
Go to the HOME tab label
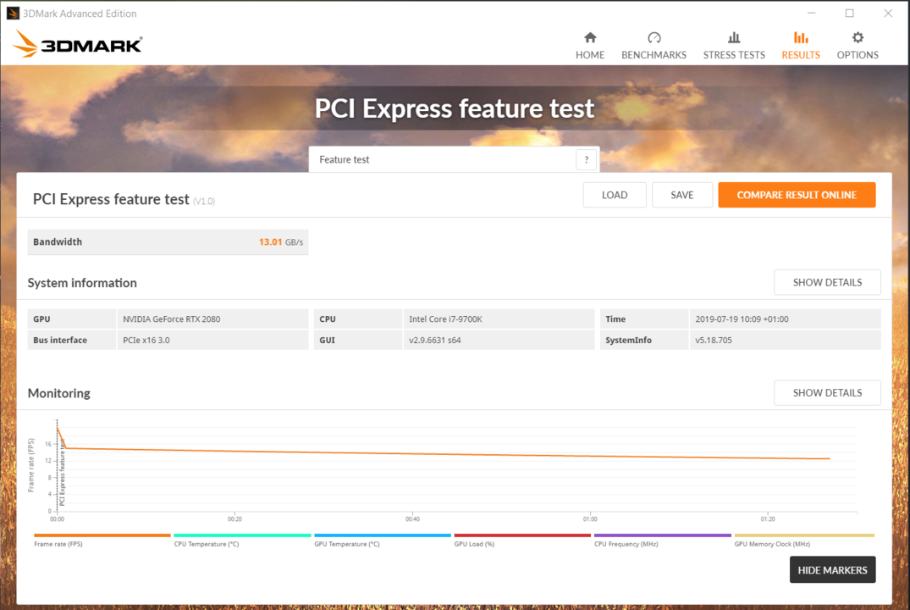tap(590, 54)
